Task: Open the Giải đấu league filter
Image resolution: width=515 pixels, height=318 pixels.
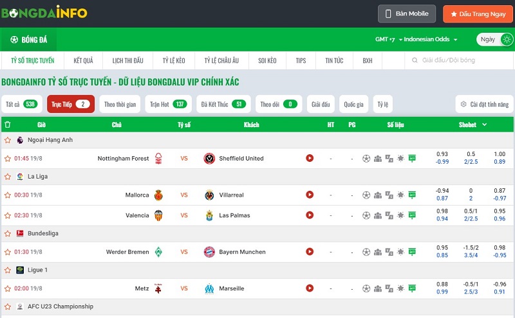Action: [321, 104]
